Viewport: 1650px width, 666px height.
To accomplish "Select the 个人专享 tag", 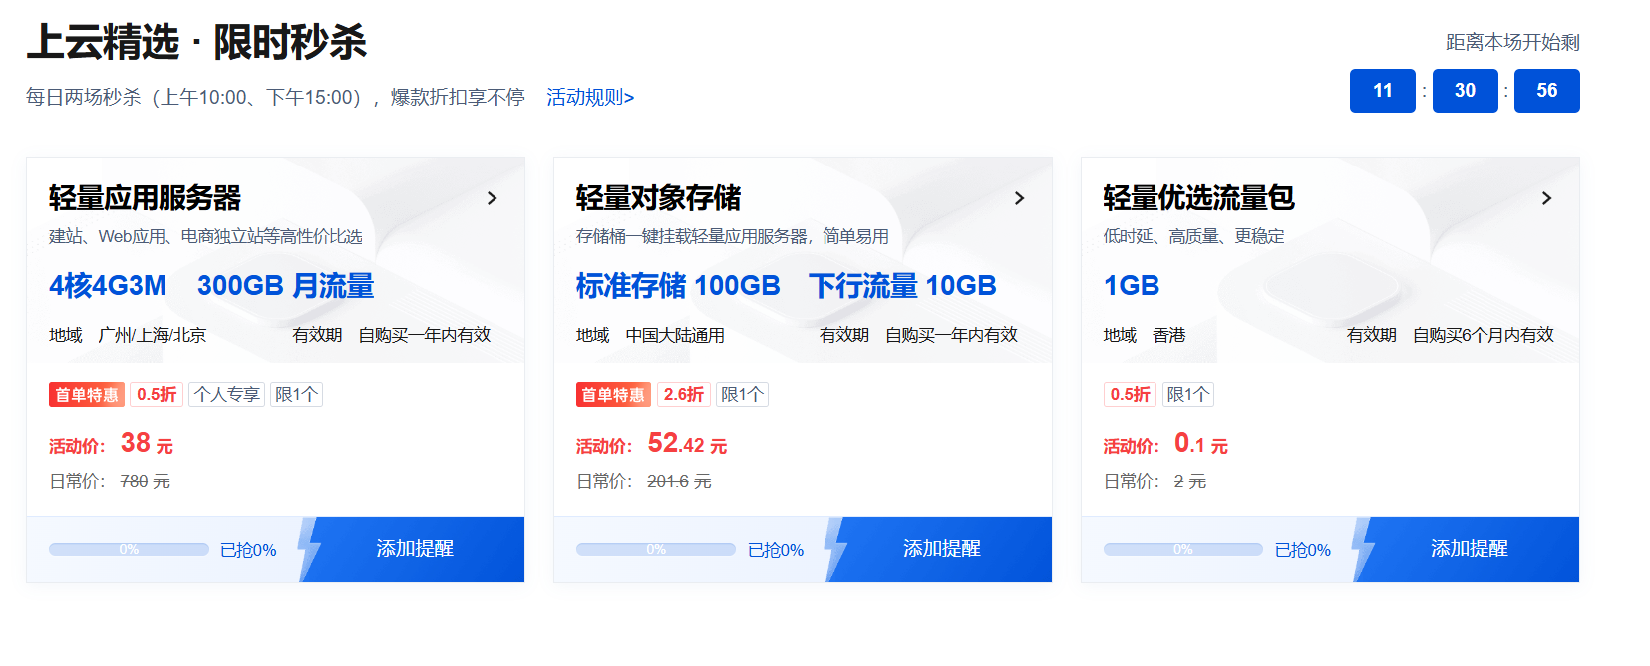I will pyautogui.click(x=227, y=395).
